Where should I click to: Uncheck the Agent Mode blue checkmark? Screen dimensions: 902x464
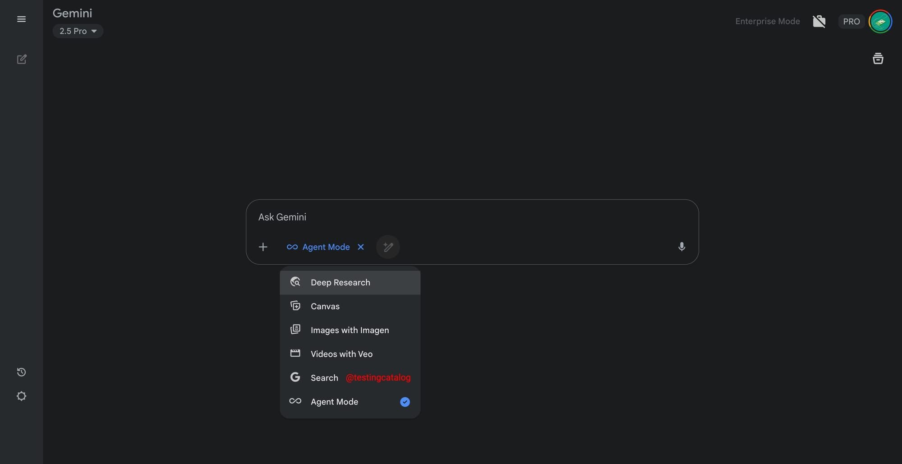tap(405, 402)
